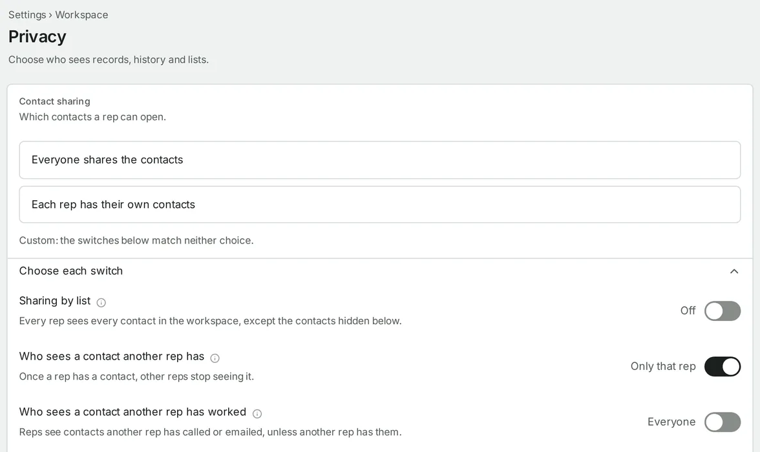Click the 'Every rep sees every contact' description
The image size is (760, 452).
click(x=211, y=321)
